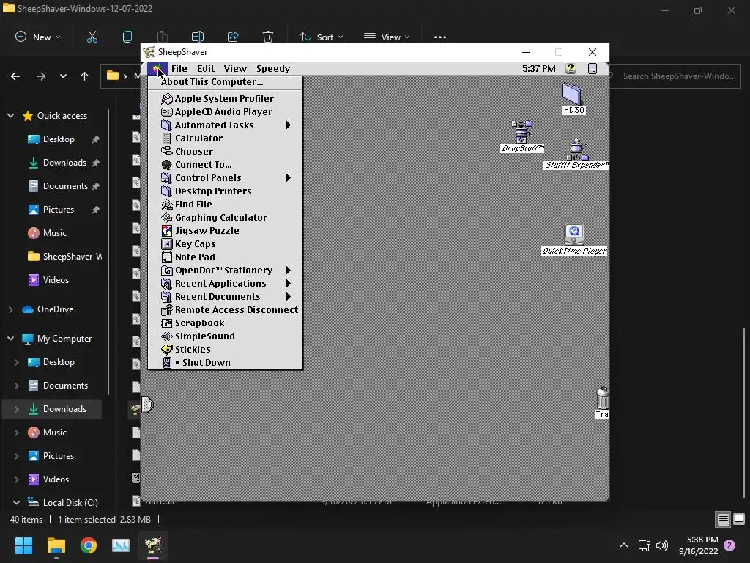Show hidden tray icons

point(624,545)
